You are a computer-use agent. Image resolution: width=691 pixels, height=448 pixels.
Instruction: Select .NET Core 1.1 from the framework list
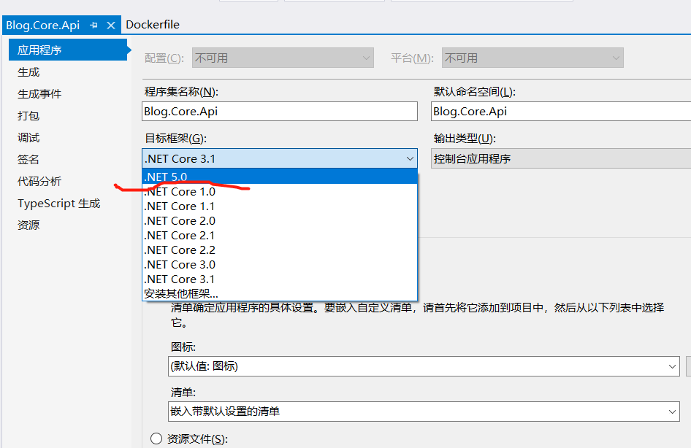280,206
